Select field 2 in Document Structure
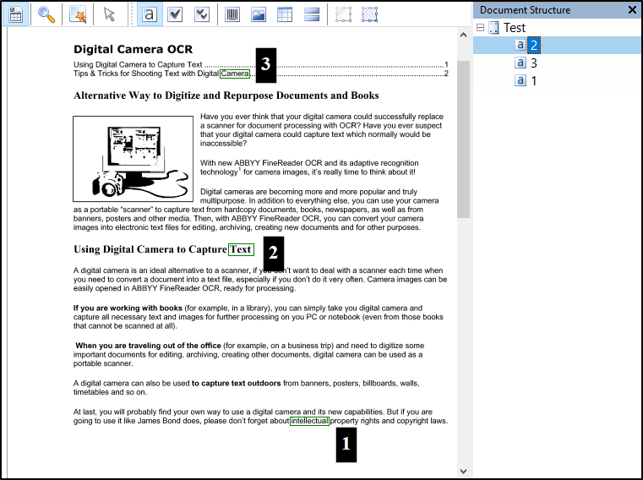Viewport: 643px width, 480px height. tap(533, 45)
